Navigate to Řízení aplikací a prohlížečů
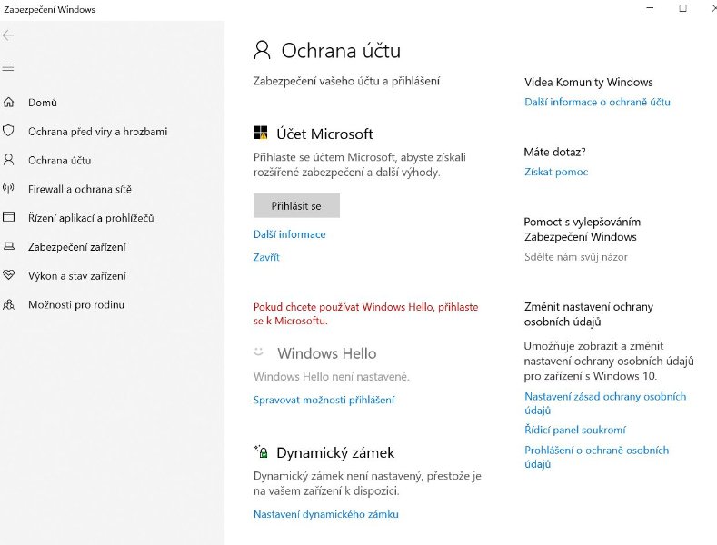The height and width of the screenshot is (545, 717). pyautogui.click(x=91, y=218)
